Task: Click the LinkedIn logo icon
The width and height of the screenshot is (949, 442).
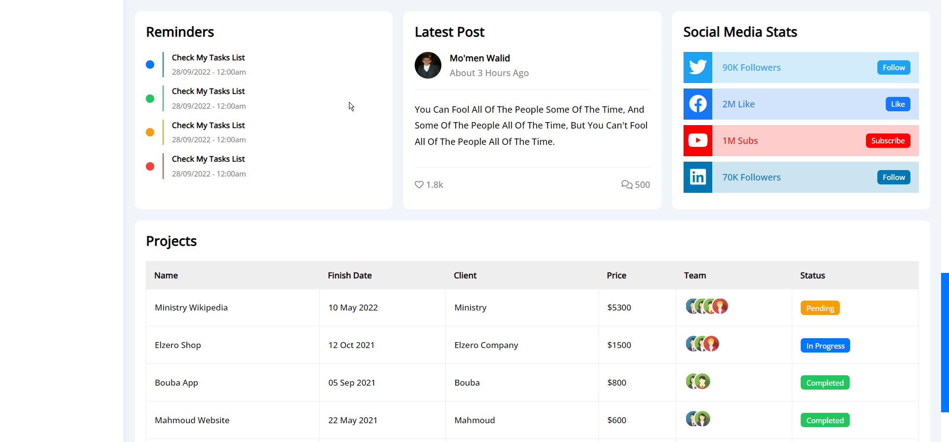Action: pos(697,177)
